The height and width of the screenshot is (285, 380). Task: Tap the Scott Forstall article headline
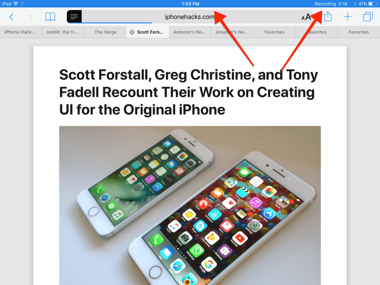click(x=189, y=92)
